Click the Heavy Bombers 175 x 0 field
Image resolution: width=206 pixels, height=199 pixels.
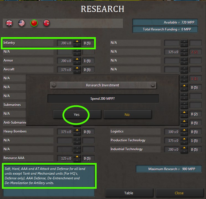[65, 132]
